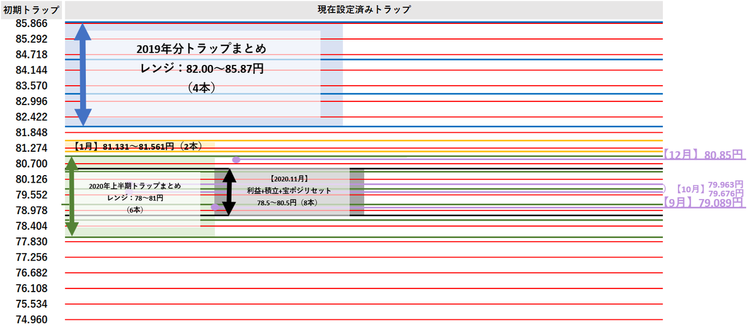Screen dimensions: 756x330
Task: Select the 82.996 price label
Action: point(31,101)
